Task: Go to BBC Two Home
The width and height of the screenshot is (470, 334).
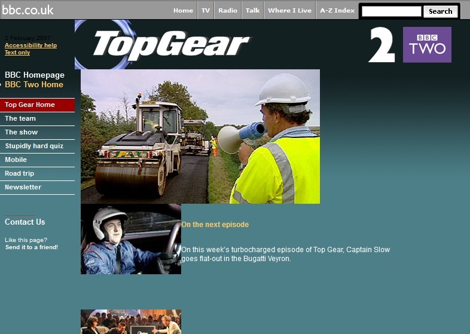Action: point(34,85)
